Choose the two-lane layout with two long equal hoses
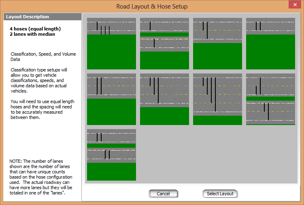 [x=111, y=99]
